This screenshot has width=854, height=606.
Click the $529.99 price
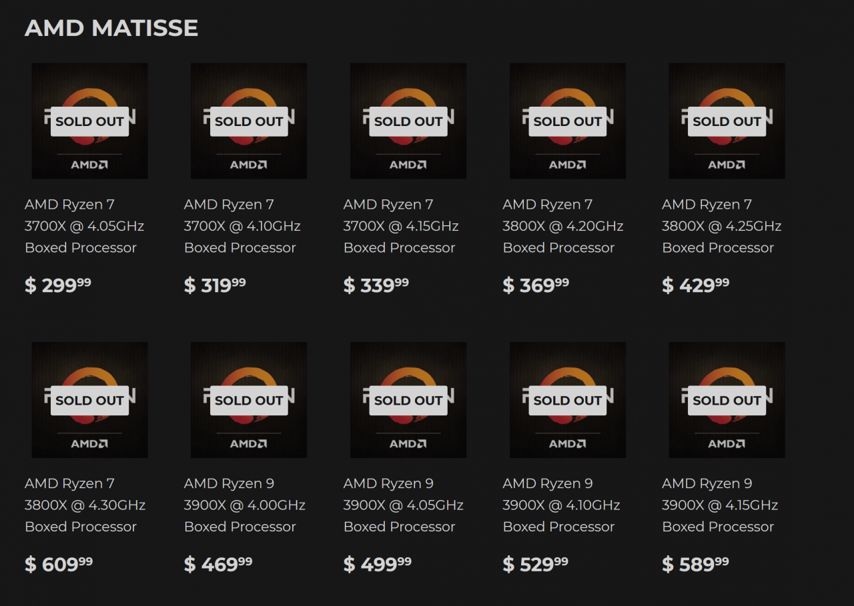[x=536, y=564]
